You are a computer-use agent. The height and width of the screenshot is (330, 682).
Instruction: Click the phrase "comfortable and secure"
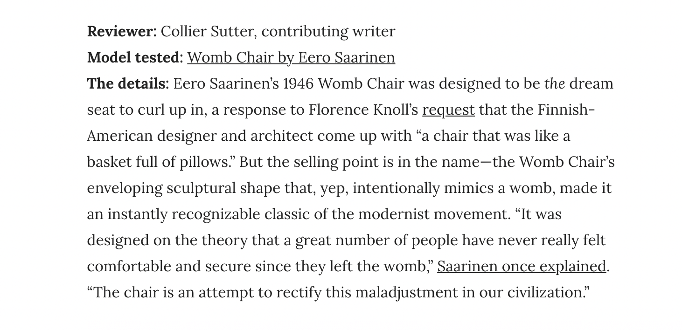pyautogui.click(x=169, y=267)
